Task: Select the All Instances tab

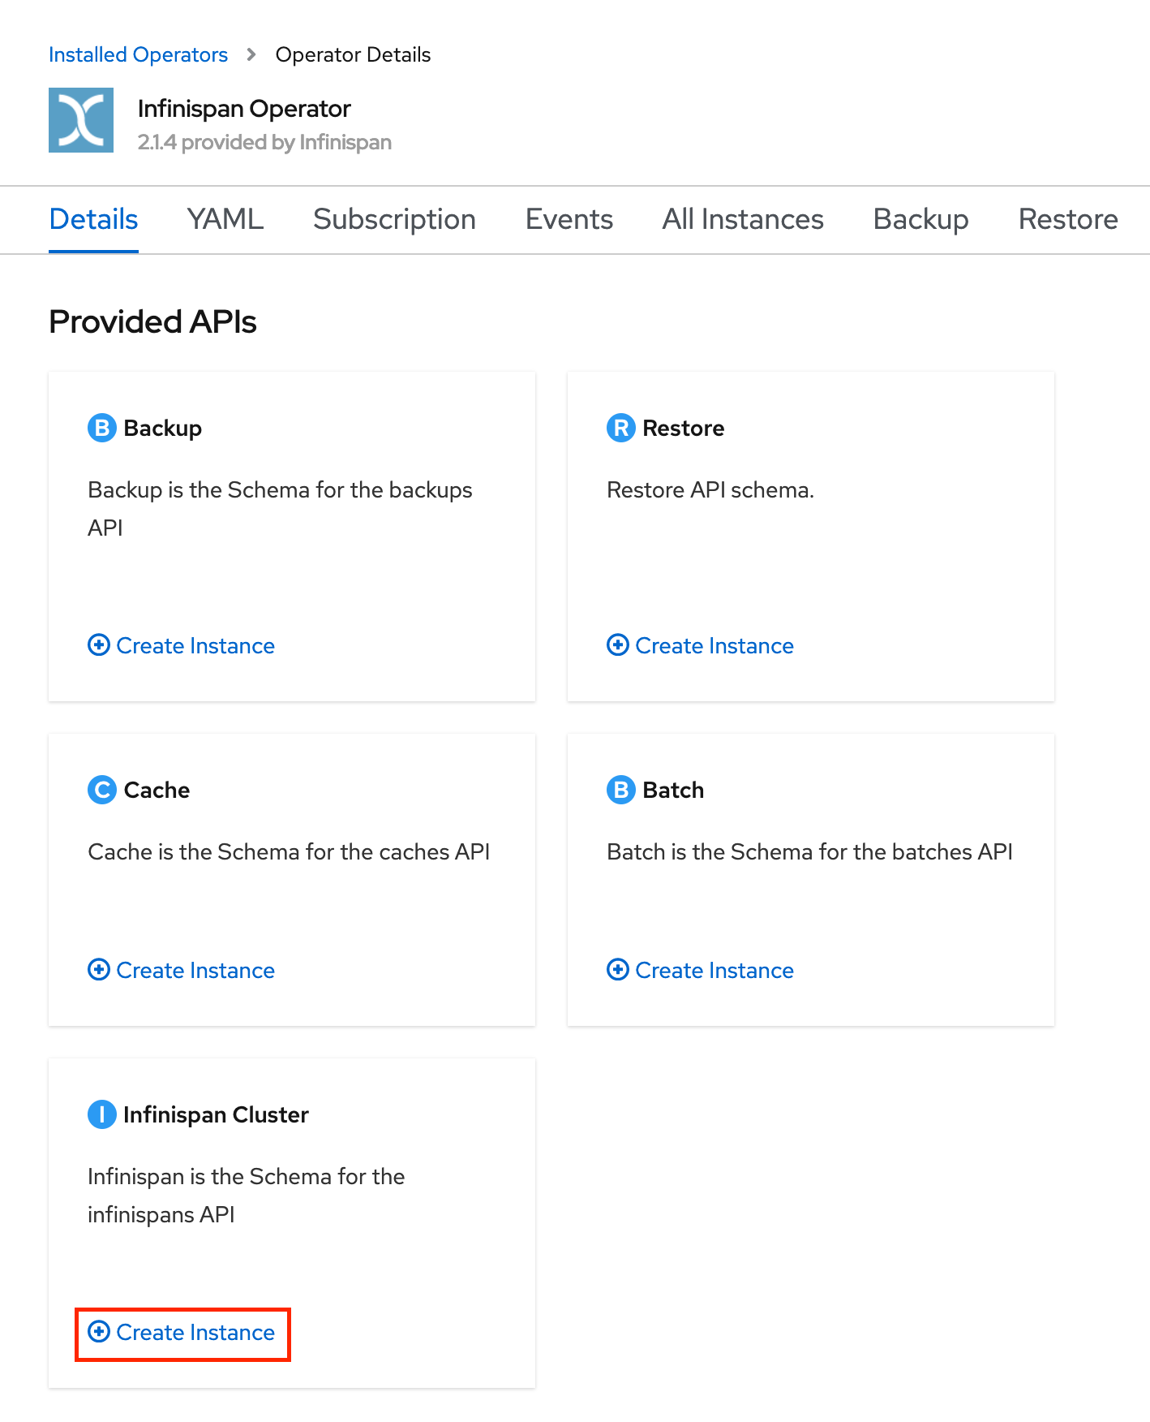Action: pyautogui.click(x=743, y=219)
